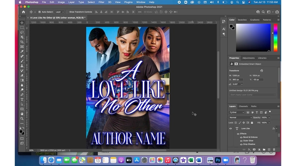The height and width of the screenshot is (166, 296).
Task: Add a layer style with fx button
Action: pos(249,150)
